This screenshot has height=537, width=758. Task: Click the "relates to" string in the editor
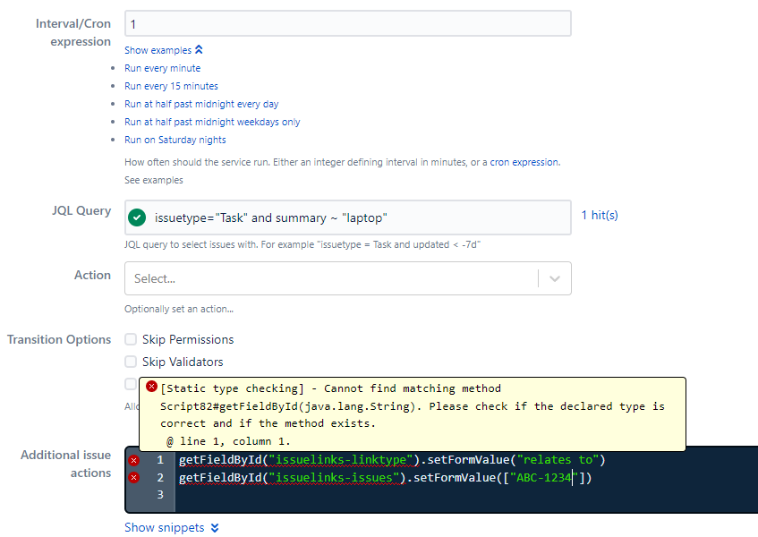(x=558, y=460)
